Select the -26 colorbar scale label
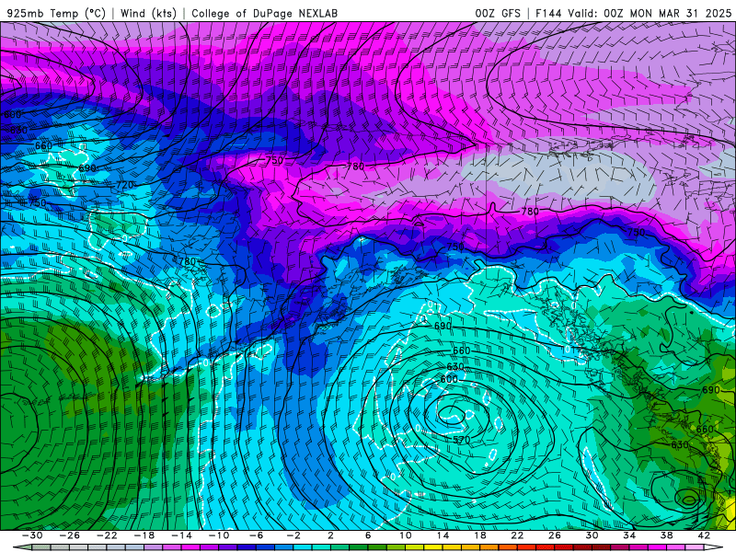This screenshot has height=552, width=736. pos(70,535)
